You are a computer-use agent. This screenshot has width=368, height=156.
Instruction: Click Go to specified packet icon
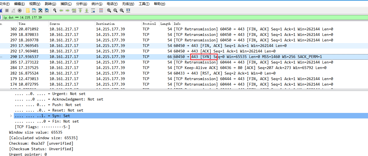(74, 10)
